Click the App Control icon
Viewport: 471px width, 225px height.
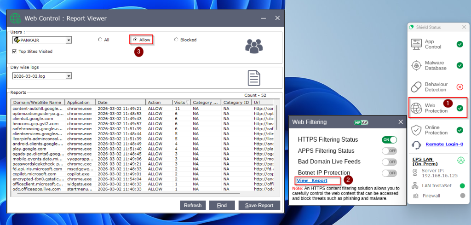pos(416,44)
